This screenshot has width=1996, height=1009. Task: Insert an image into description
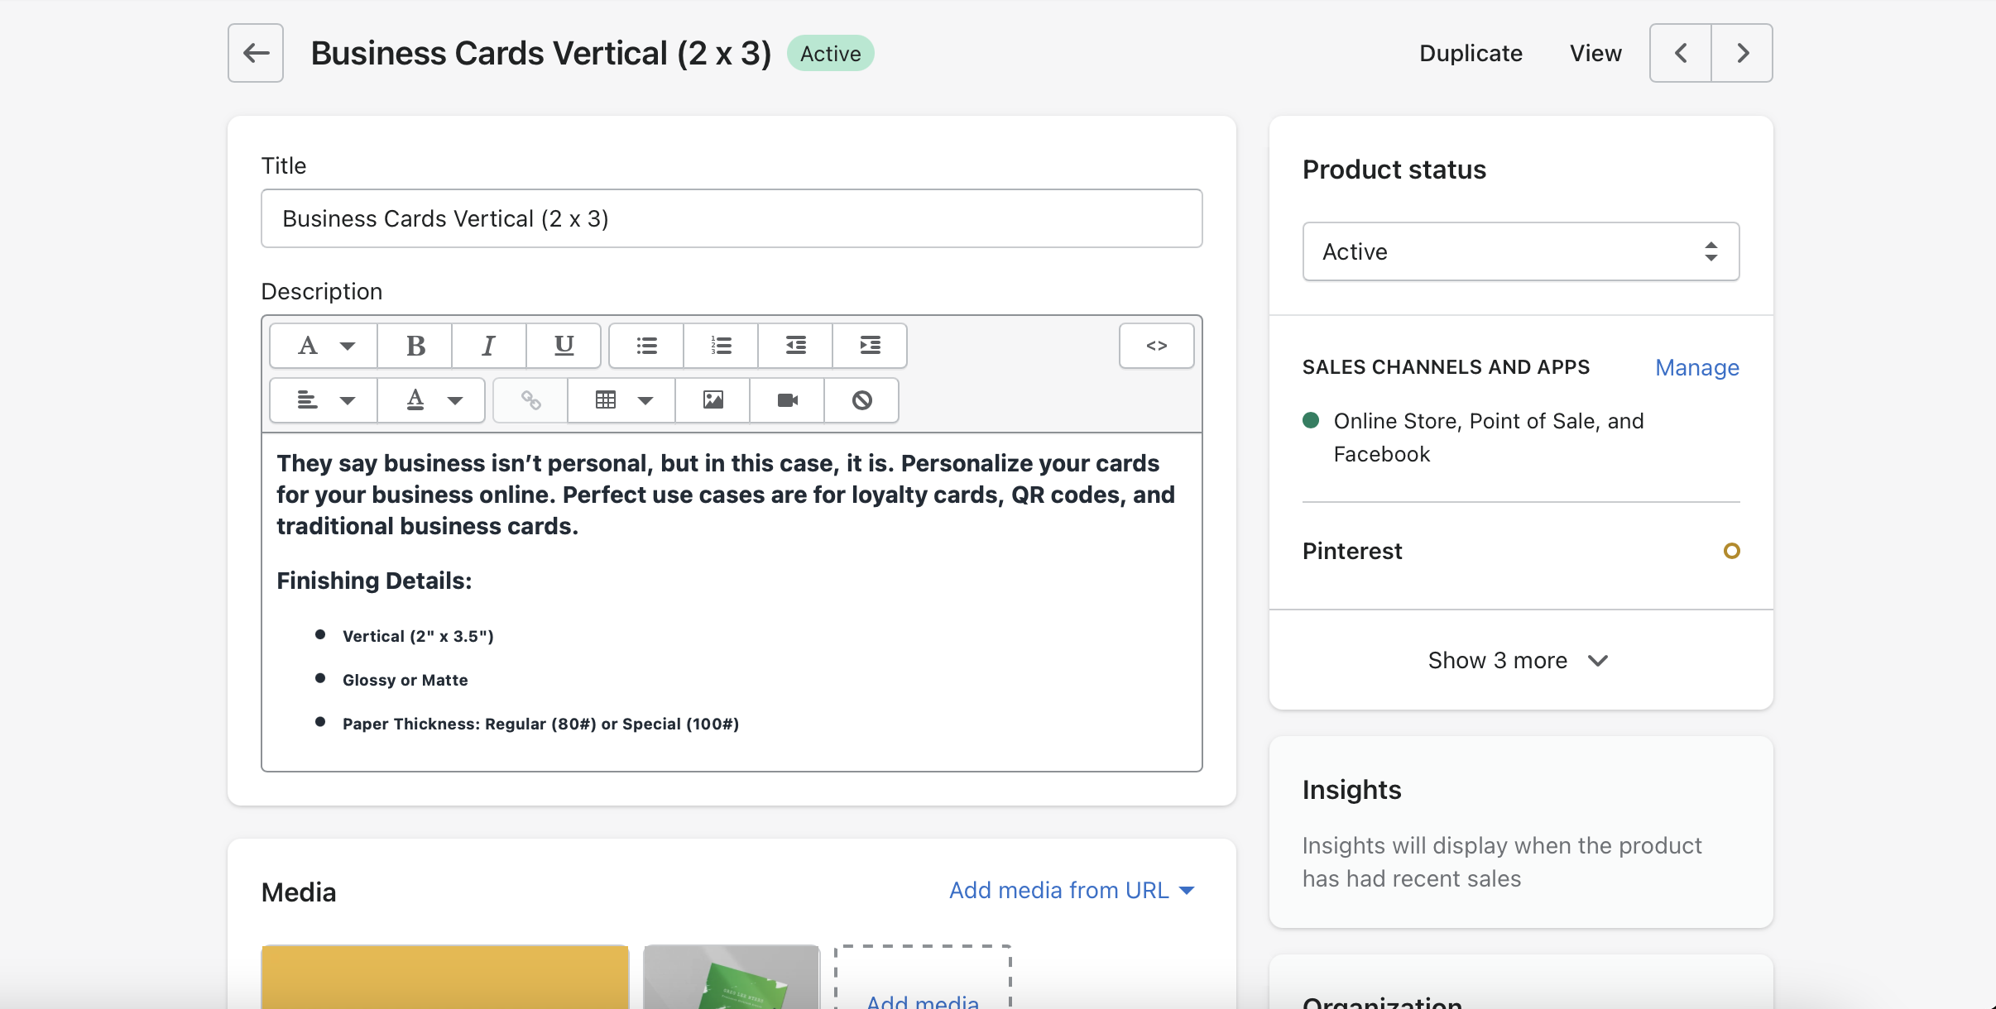713,400
